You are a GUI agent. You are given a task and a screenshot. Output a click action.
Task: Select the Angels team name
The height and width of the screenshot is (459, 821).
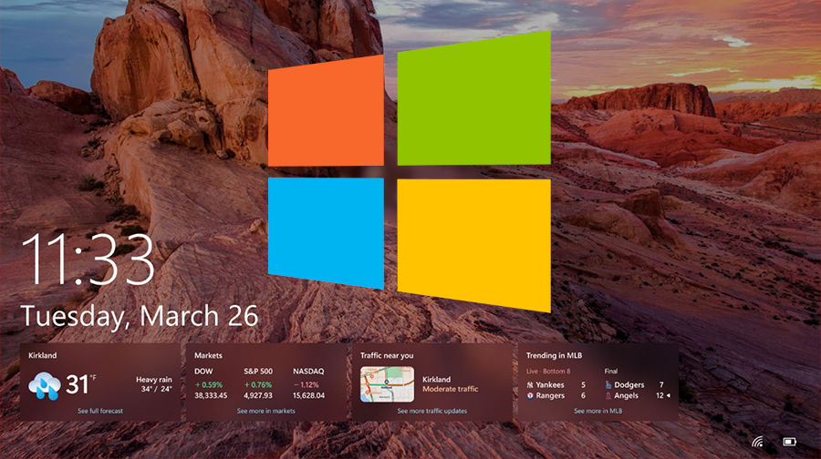click(626, 396)
